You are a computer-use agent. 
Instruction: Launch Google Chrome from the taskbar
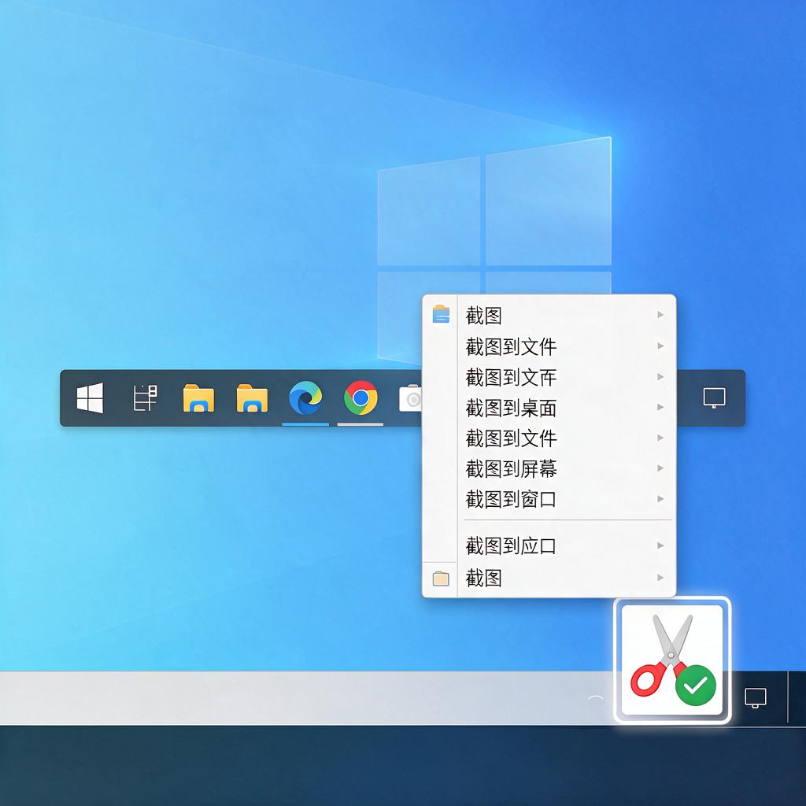360,397
